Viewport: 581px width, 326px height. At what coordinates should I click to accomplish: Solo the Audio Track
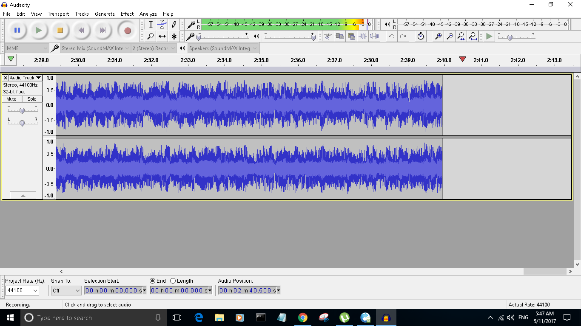pos(32,99)
